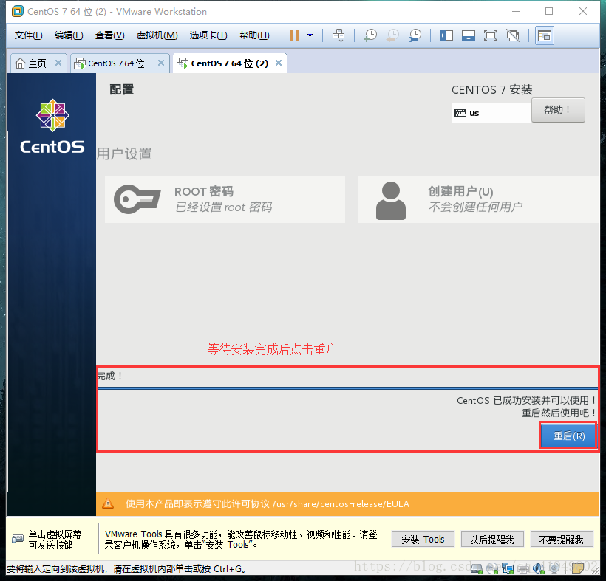Click the keyboard hint icon beside 单击虚拟屏幕
This screenshot has height=581, width=606.
click(x=18, y=538)
